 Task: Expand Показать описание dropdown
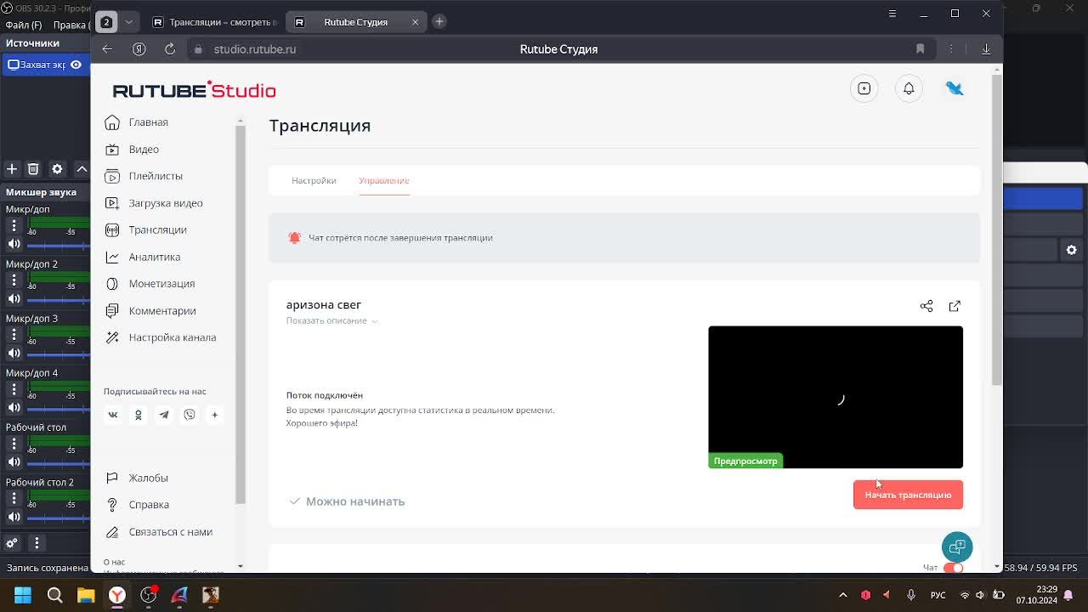(x=331, y=320)
